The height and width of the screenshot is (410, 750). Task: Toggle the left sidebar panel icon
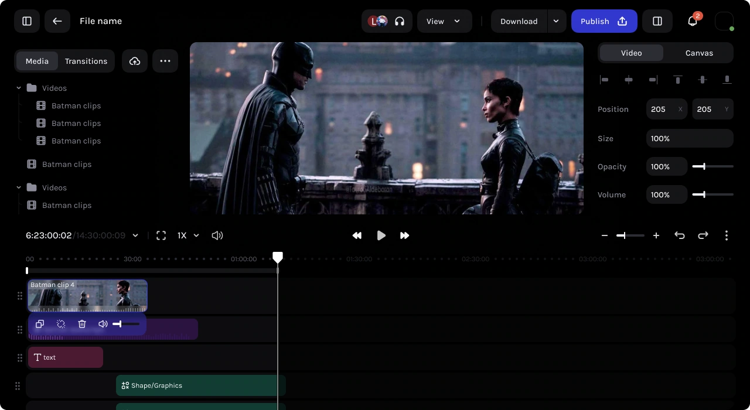[x=27, y=21]
